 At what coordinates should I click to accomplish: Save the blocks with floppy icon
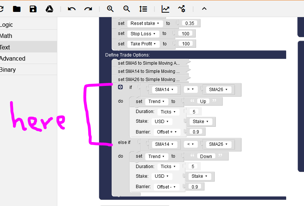(33, 9)
